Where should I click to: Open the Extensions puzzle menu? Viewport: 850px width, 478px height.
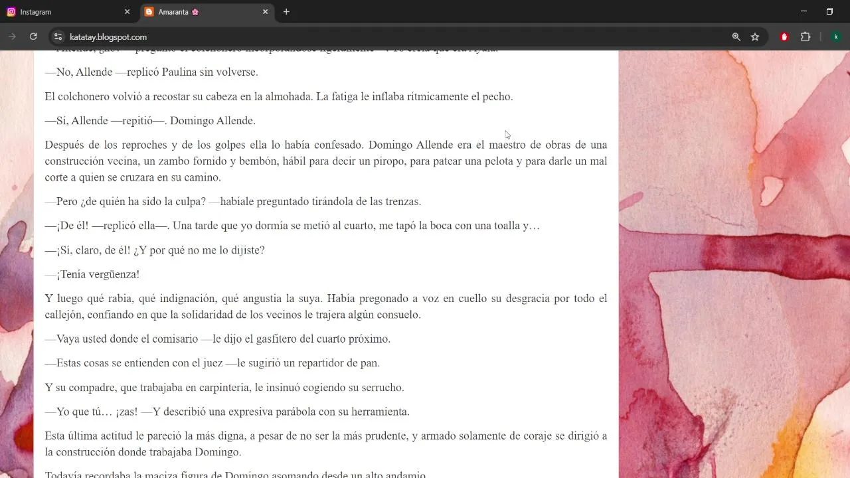tap(806, 37)
